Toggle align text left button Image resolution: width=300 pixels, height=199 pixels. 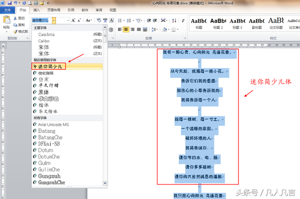[x=120, y=29]
